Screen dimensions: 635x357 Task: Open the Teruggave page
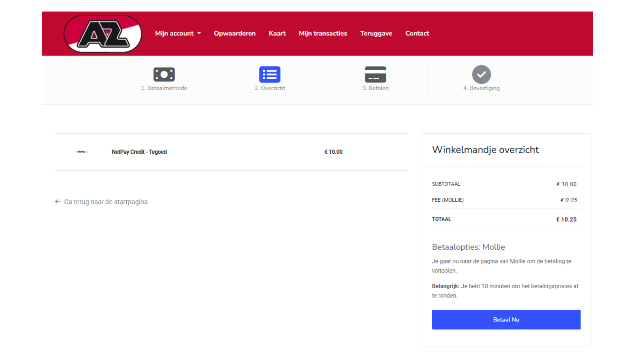(376, 33)
